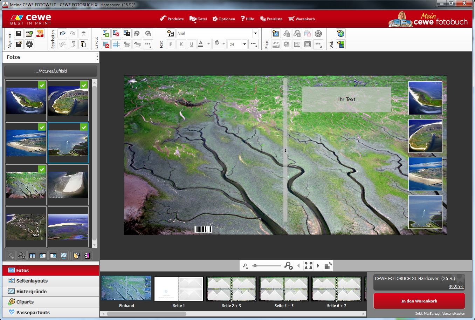This screenshot has width=475, height=320.
Task: Toggle the checkmark on first island photo
Action: click(42, 85)
